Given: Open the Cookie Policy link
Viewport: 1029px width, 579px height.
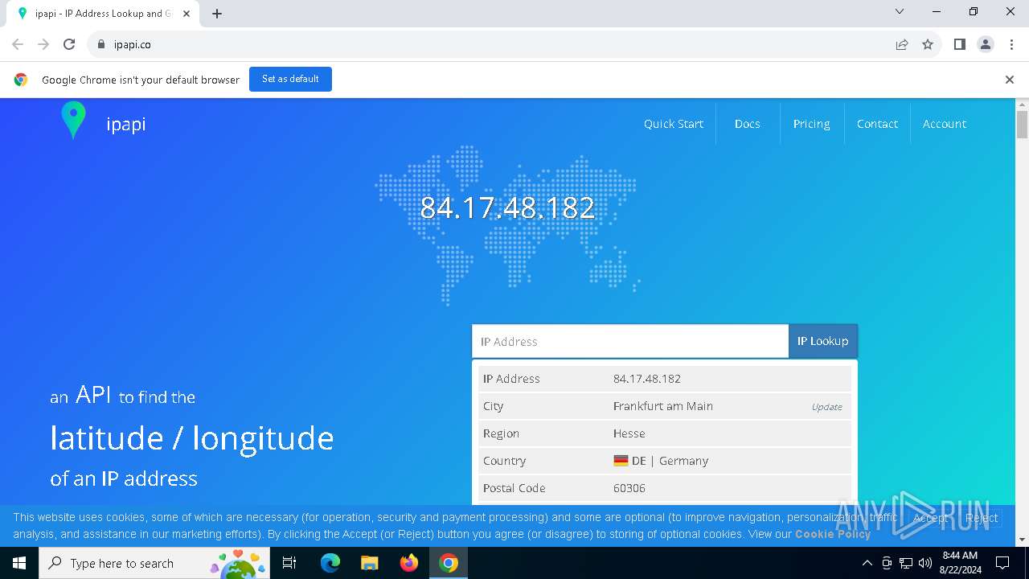Looking at the screenshot, I should coord(833,534).
